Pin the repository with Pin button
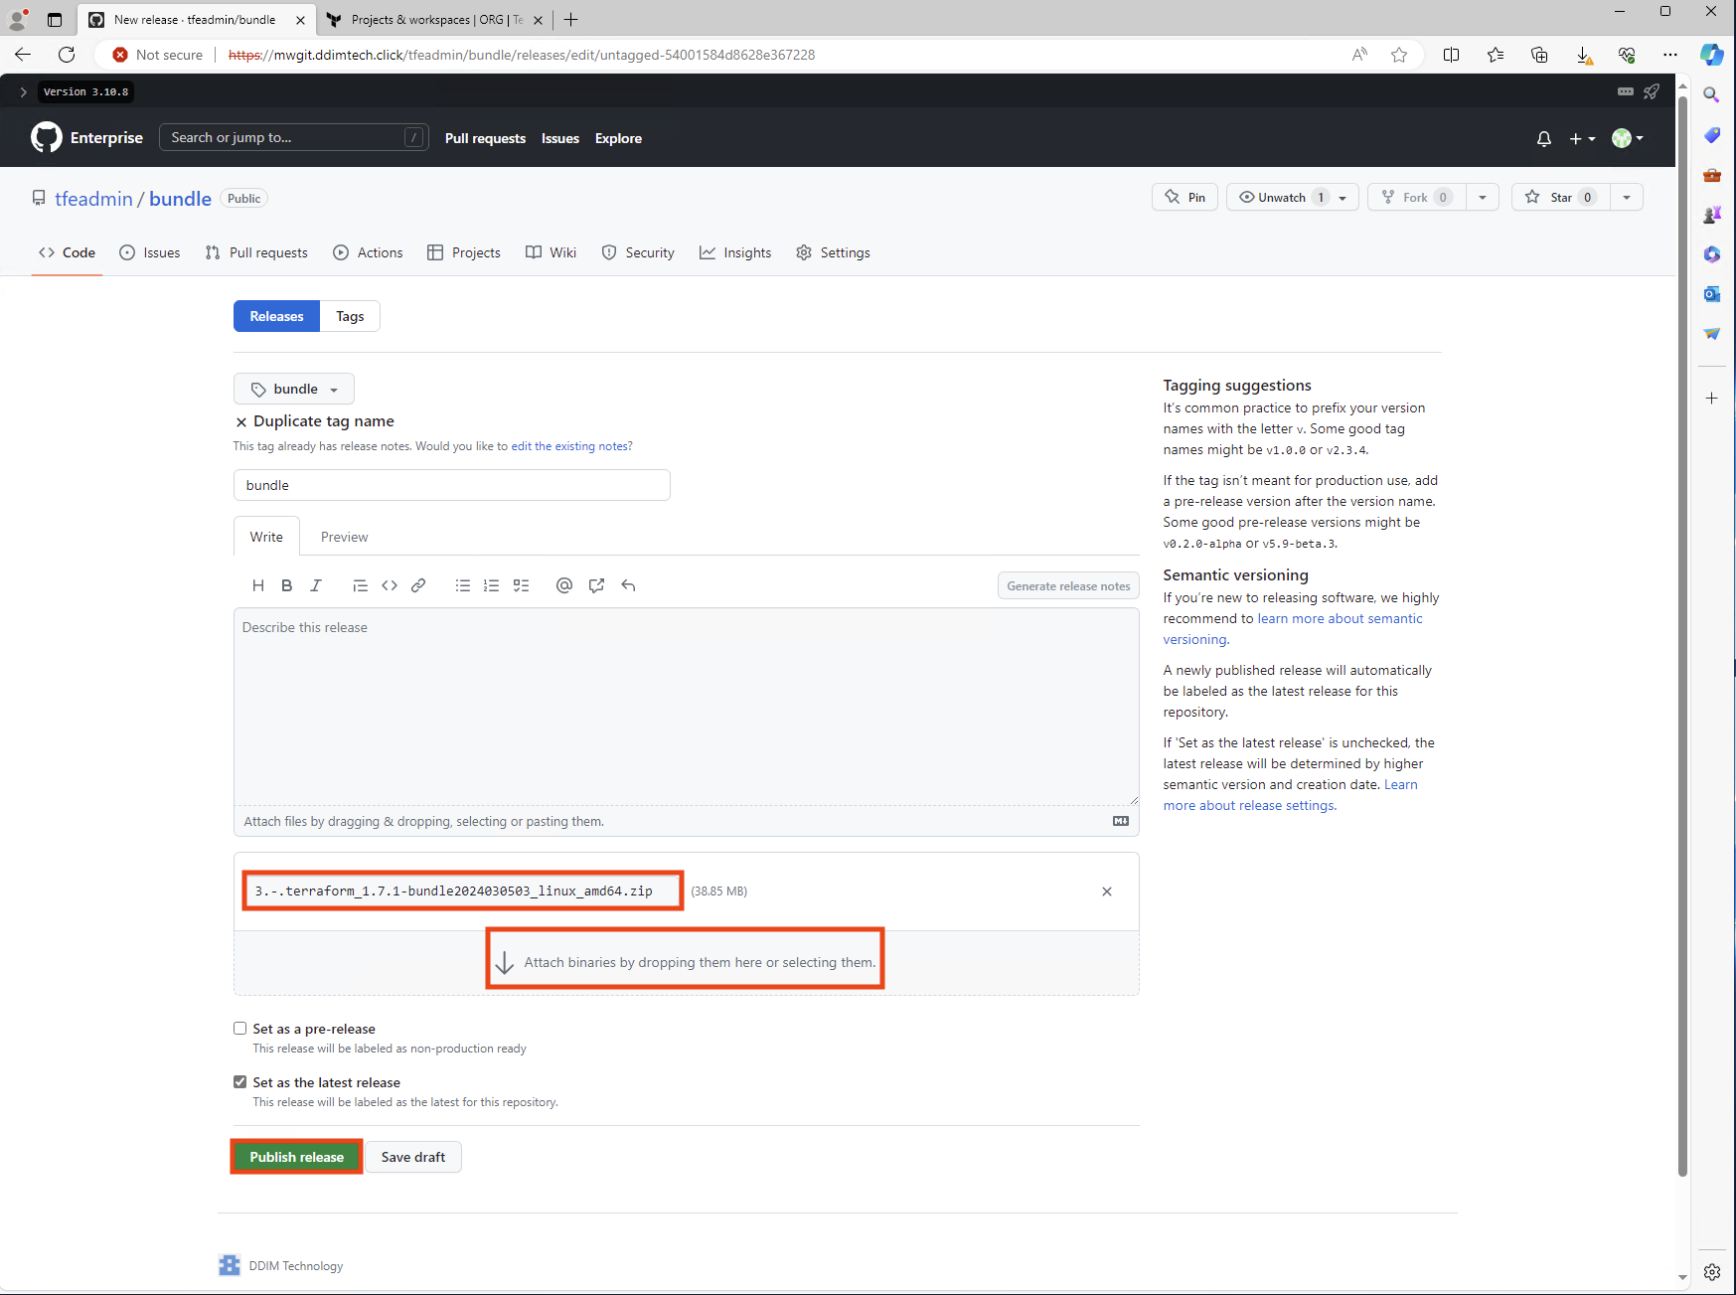 point(1184,198)
